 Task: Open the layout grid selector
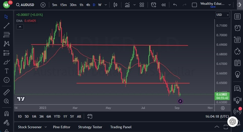[x=142, y=5]
